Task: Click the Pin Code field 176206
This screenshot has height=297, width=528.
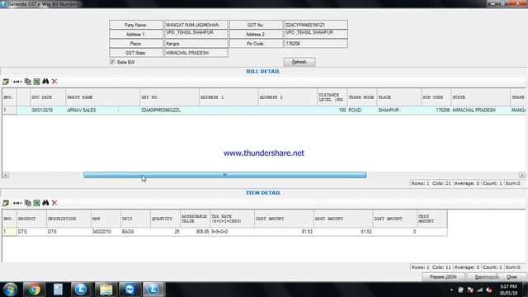Action: (x=316, y=44)
